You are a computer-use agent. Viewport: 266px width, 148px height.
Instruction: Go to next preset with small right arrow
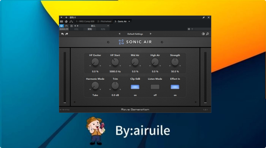pyautogui.click(x=78, y=26)
